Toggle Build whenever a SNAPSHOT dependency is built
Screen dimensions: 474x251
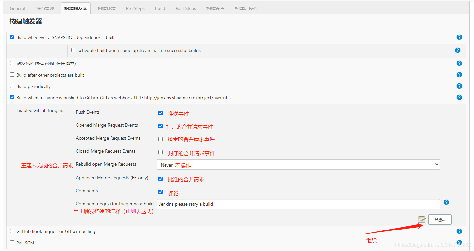tap(12, 37)
